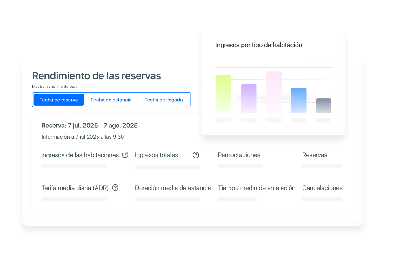
Task: Open the help icon next to Ingresos totales
Action: click(x=196, y=155)
